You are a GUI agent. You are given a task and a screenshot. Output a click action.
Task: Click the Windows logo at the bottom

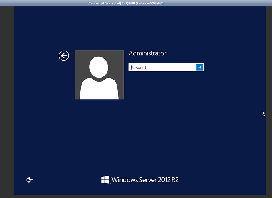(105, 180)
